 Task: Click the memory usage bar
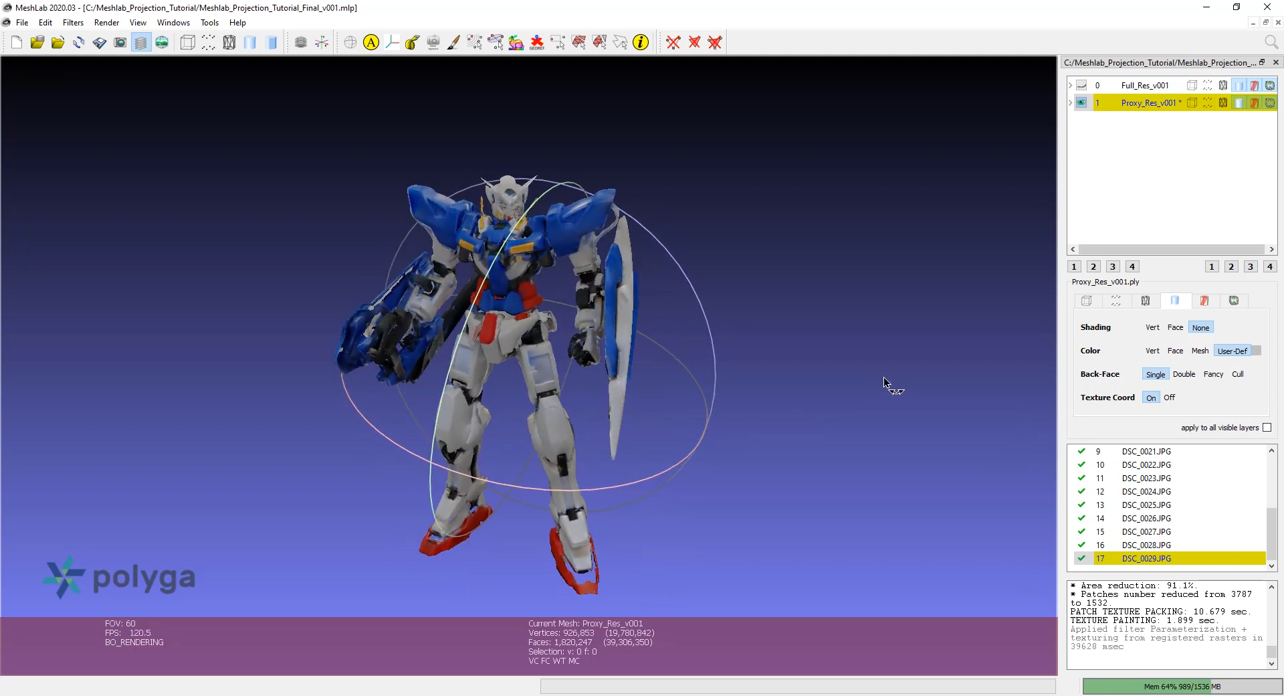pyautogui.click(x=1182, y=686)
